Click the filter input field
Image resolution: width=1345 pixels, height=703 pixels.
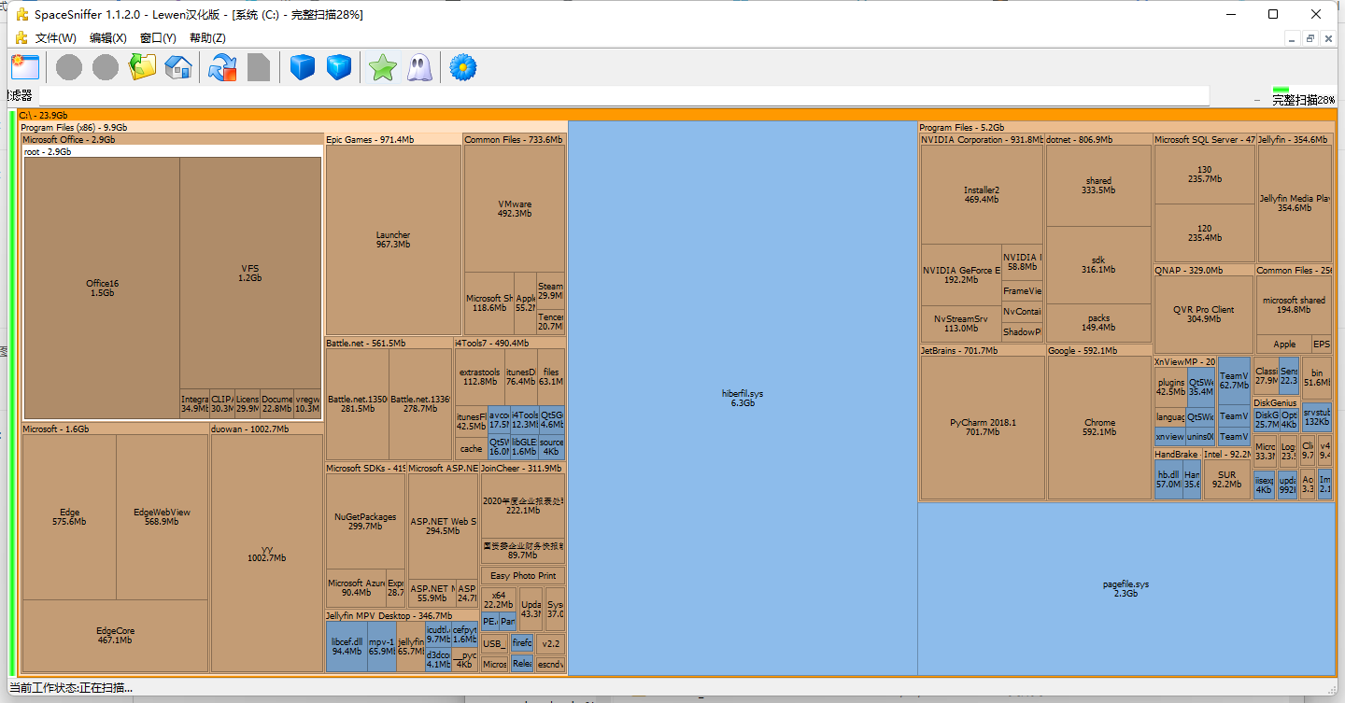616,95
